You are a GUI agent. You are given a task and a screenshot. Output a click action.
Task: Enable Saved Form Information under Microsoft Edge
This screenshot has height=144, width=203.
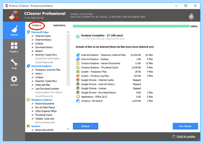pyautogui.click(x=32, y=58)
